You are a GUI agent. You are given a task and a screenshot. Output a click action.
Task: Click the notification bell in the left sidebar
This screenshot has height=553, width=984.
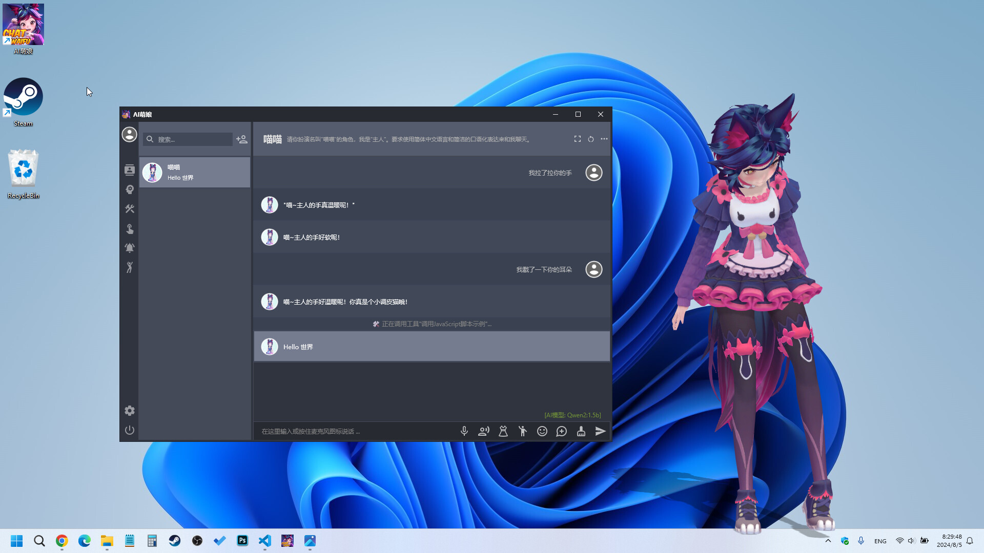point(129,248)
